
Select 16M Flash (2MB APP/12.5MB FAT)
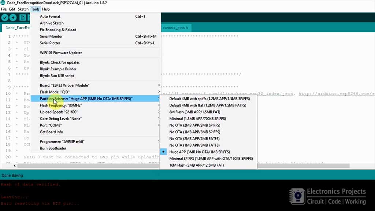[x=208, y=165]
